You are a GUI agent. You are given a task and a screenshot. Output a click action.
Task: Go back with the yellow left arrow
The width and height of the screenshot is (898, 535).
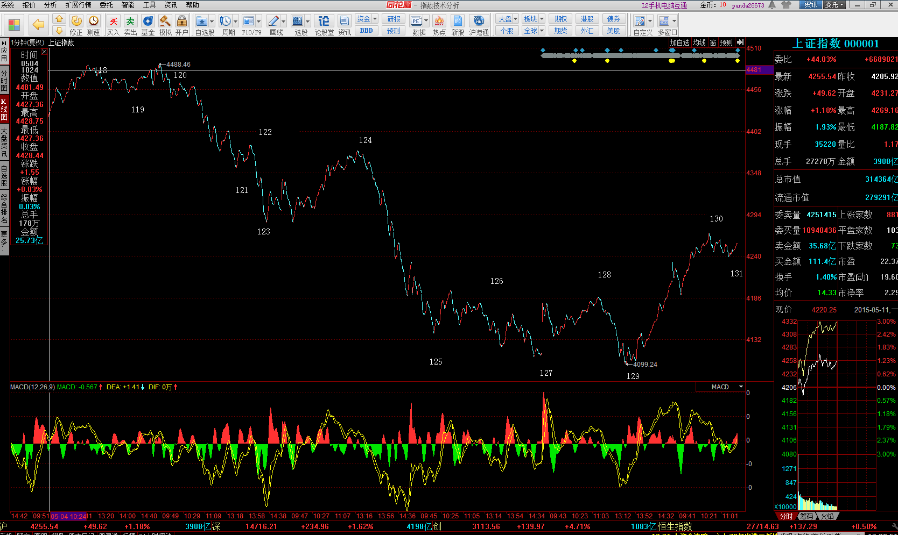pos(38,24)
